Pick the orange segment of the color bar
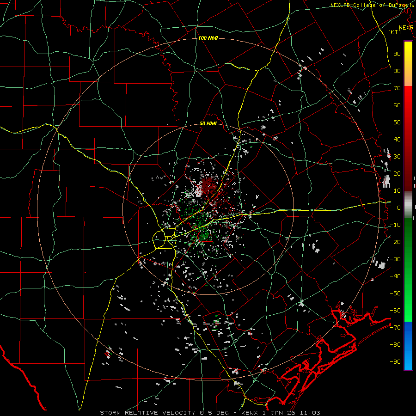 (408, 79)
